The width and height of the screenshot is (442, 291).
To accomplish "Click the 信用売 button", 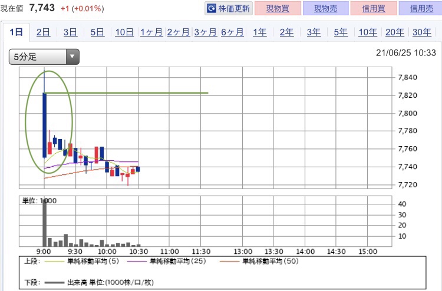I will (x=421, y=8).
